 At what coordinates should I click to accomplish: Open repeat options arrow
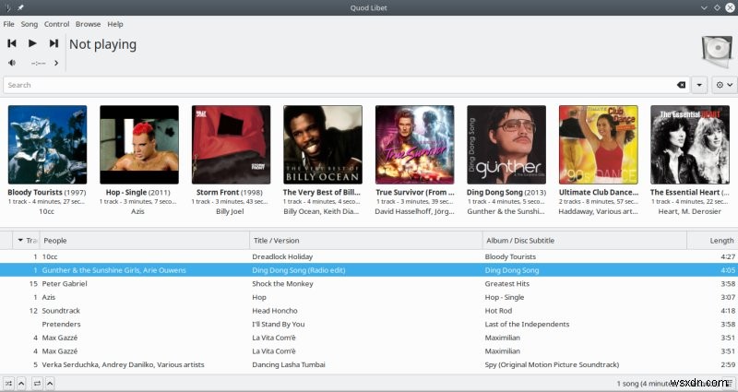tap(50, 384)
